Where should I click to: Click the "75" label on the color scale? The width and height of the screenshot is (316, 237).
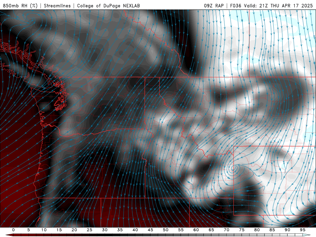pyautogui.click(x=242, y=230)
